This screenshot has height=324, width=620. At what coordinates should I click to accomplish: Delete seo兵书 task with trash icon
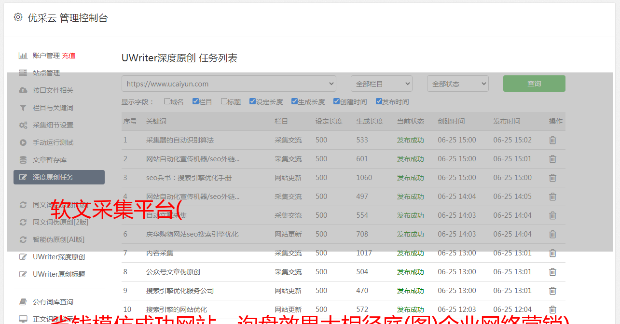tap(553, 178)
